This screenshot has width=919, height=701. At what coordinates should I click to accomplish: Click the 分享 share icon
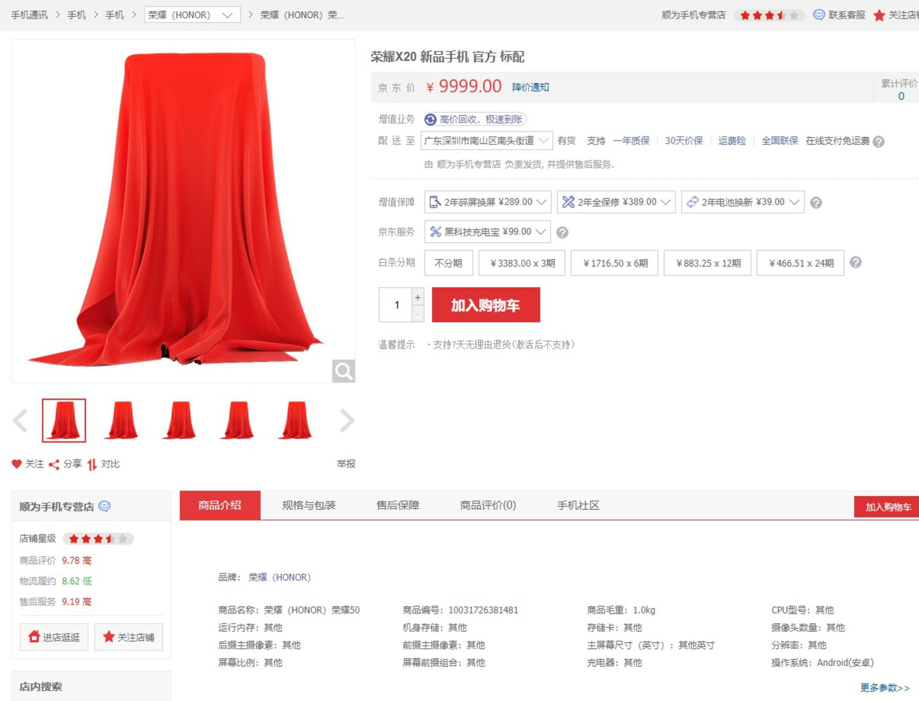click(54, 464)
